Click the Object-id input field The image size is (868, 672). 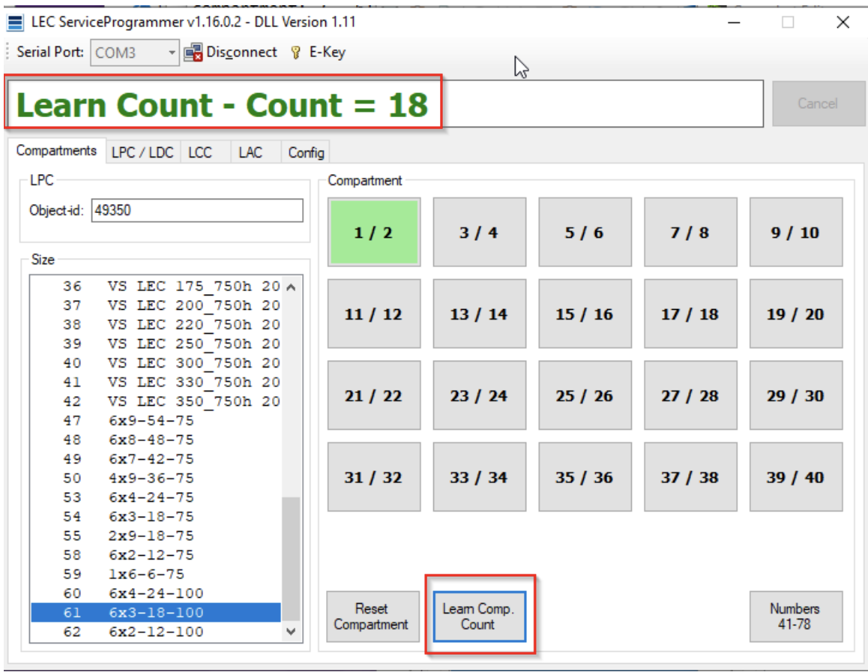(196, 211)
